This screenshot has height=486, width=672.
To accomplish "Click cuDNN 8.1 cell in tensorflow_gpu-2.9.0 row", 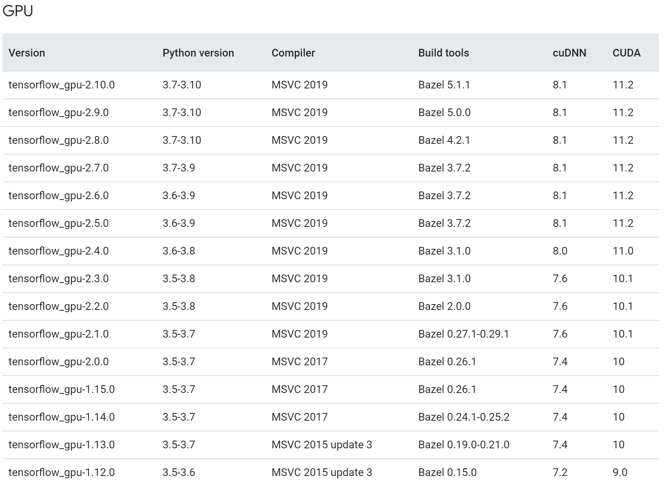I will click(x=560, y=113).
